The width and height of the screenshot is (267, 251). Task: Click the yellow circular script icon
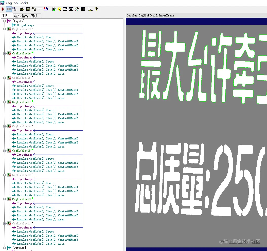tap(59, 9)
